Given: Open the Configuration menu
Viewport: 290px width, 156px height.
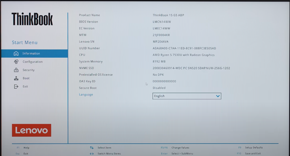Looking at the screenshot, I should [35, 62].
